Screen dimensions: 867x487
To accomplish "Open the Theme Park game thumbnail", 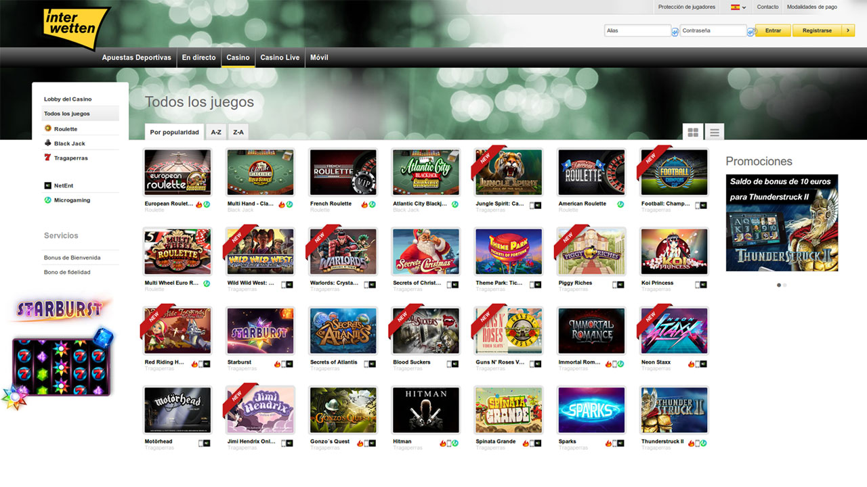I will pyautogui.click(x=509, y=252).
